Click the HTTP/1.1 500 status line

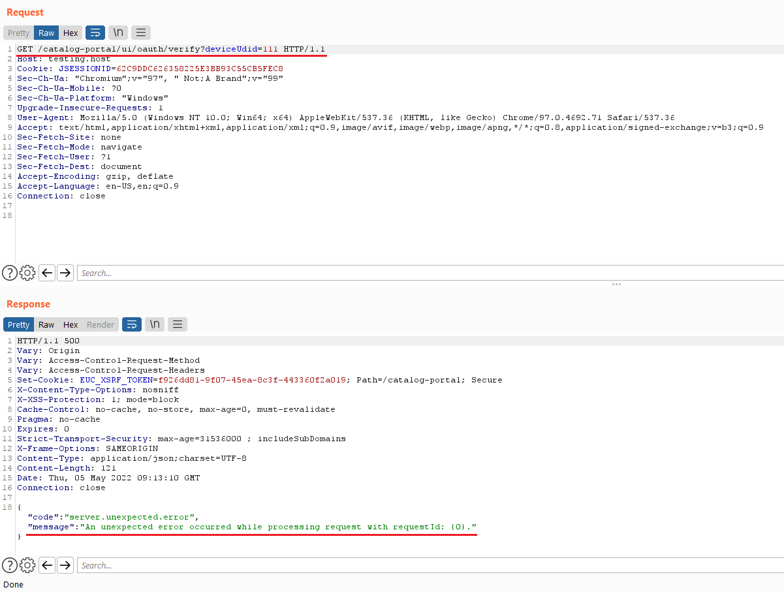pyautogui.click(x=48, y=341)
